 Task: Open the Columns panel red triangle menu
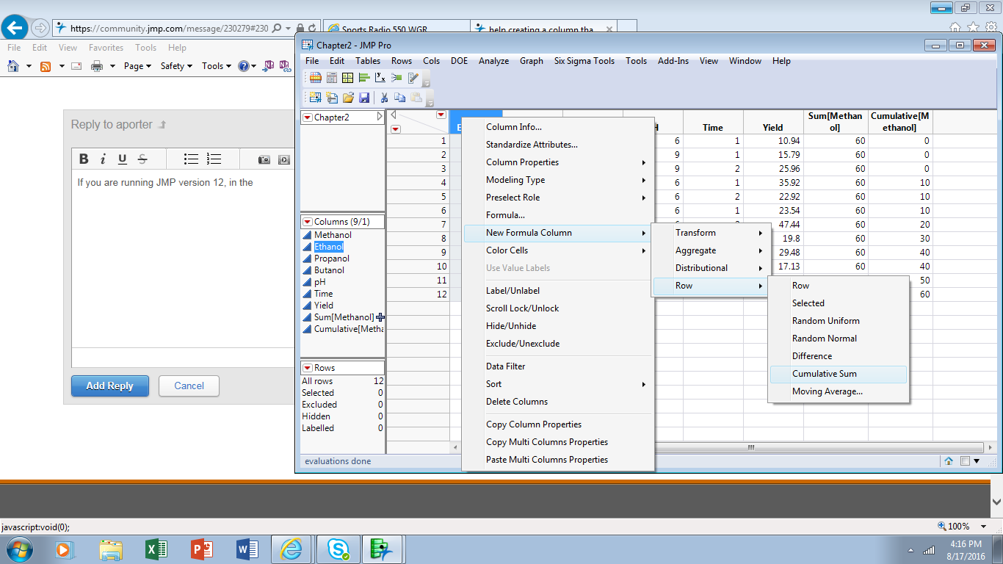pos(307,222)
